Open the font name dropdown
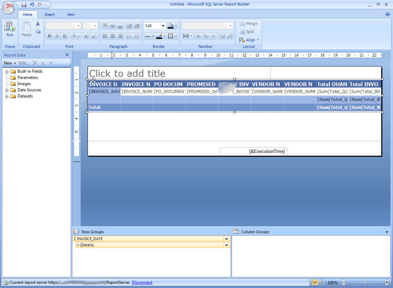Image resolution: width=393 pixels, height=288 pixels. [78, 25]
